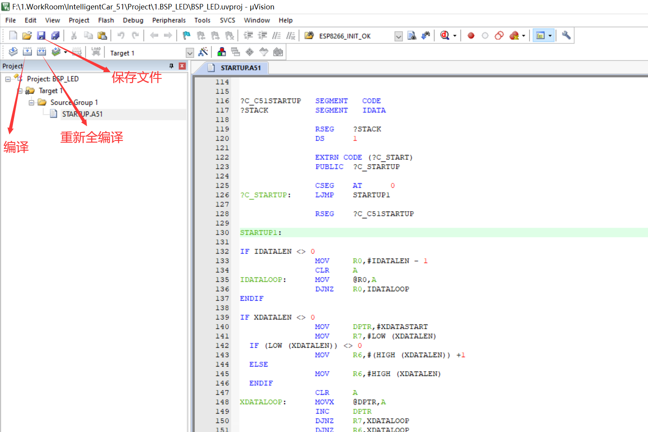This screenshot has width=648, height=432.
Task: Cut the selected text
Action: click(x=74, y=36)
